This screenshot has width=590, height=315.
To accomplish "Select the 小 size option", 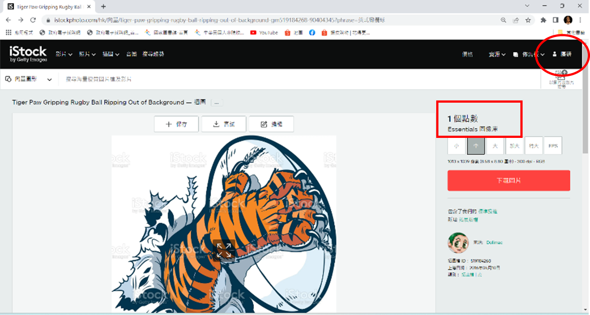I will [456, 146].
